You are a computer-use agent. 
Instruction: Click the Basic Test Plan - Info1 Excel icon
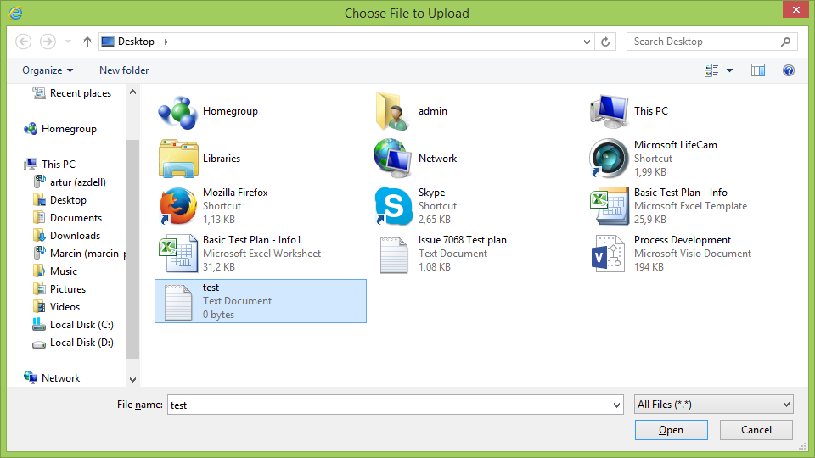click(x=178, y=254)
